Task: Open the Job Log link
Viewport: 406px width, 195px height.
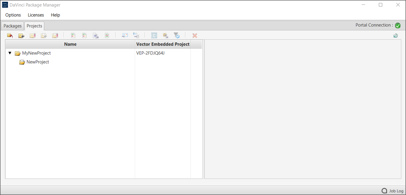Action: [396, 191]
